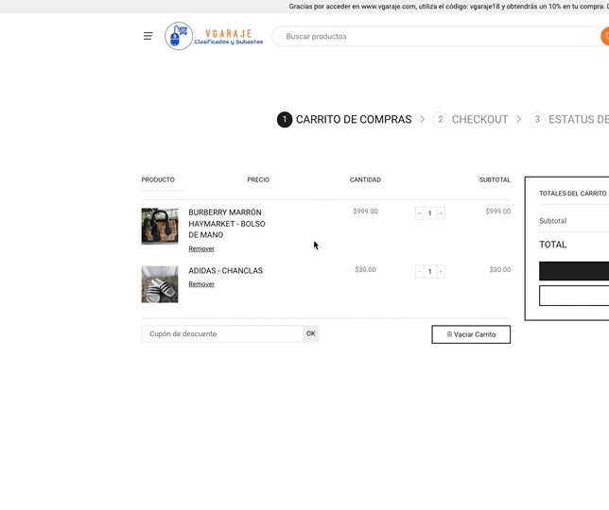Click Adidas chanclas quantity field

430,271
